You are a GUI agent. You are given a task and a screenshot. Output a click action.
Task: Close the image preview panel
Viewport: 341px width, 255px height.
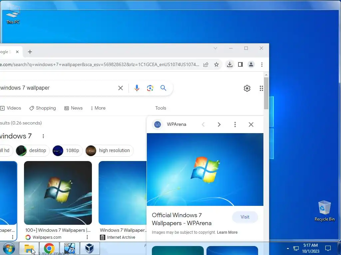tap(251, 125)
